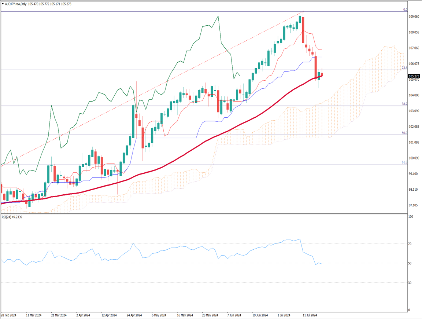Select the 50.0 Fibonacci retracement label

tap(404, 133)
